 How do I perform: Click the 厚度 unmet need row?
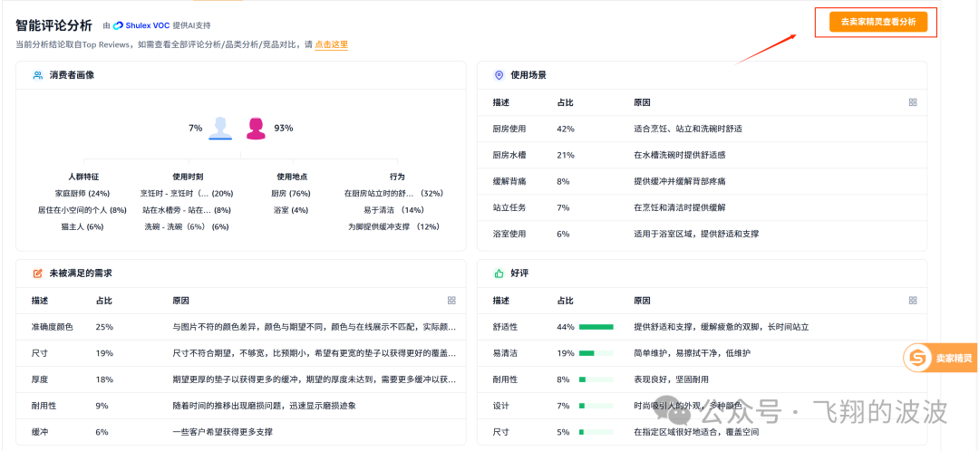(241, 379)
